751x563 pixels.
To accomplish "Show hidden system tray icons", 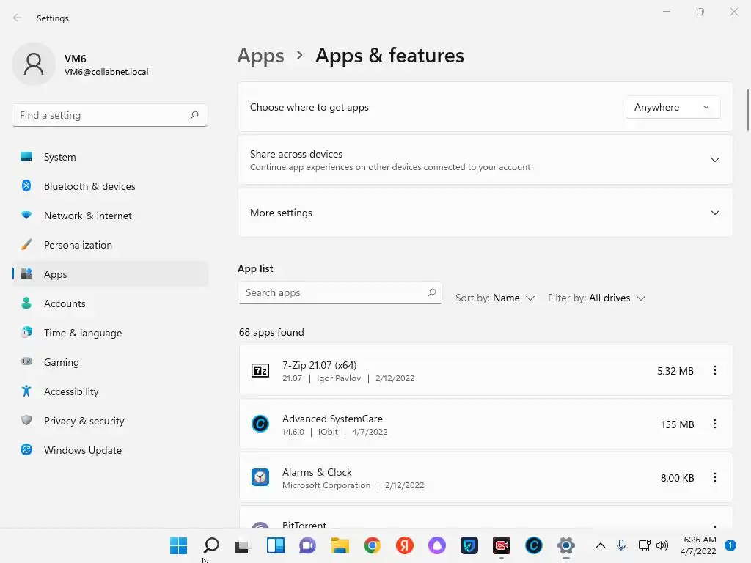I will (x=600, y=545).
